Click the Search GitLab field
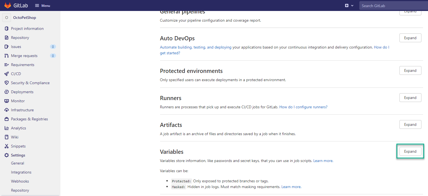Screen dimensions: 428x196 tap(393, 5)
